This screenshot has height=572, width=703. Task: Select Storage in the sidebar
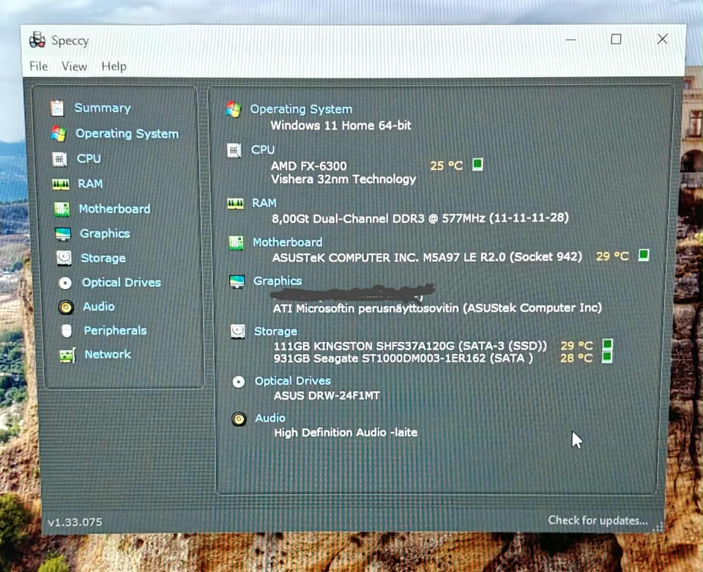click(x=103, y=259)
